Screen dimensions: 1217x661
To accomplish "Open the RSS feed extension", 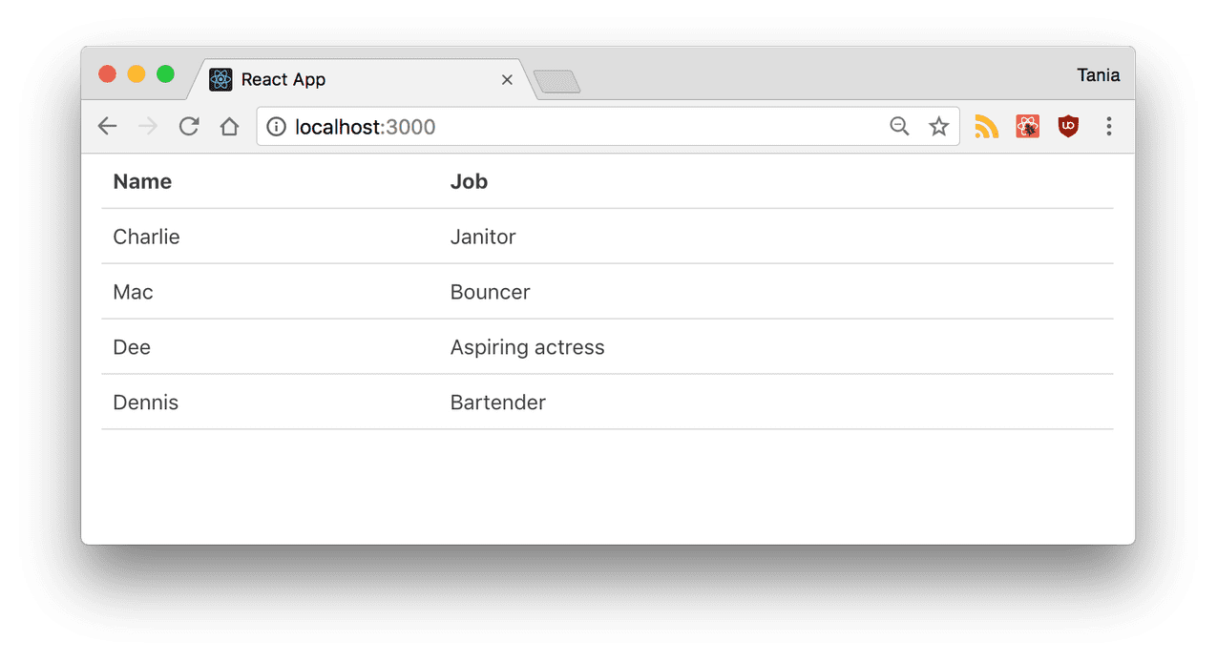I will pyautogui.click(x=986, y=127).
